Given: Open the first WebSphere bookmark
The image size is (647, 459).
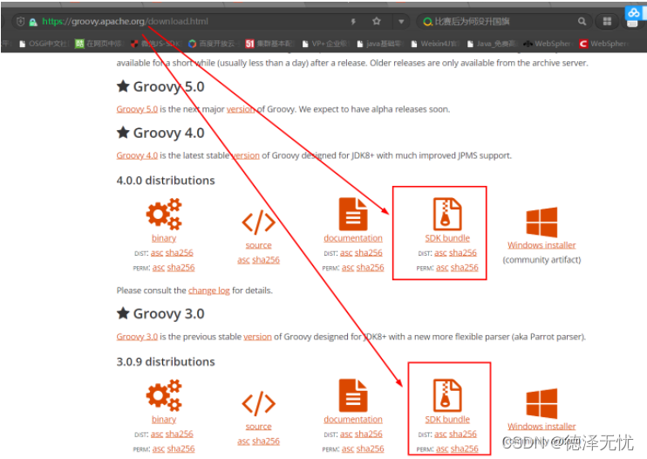Looking at the screenshot, I should pyautogui.click(x=548, y=44).
